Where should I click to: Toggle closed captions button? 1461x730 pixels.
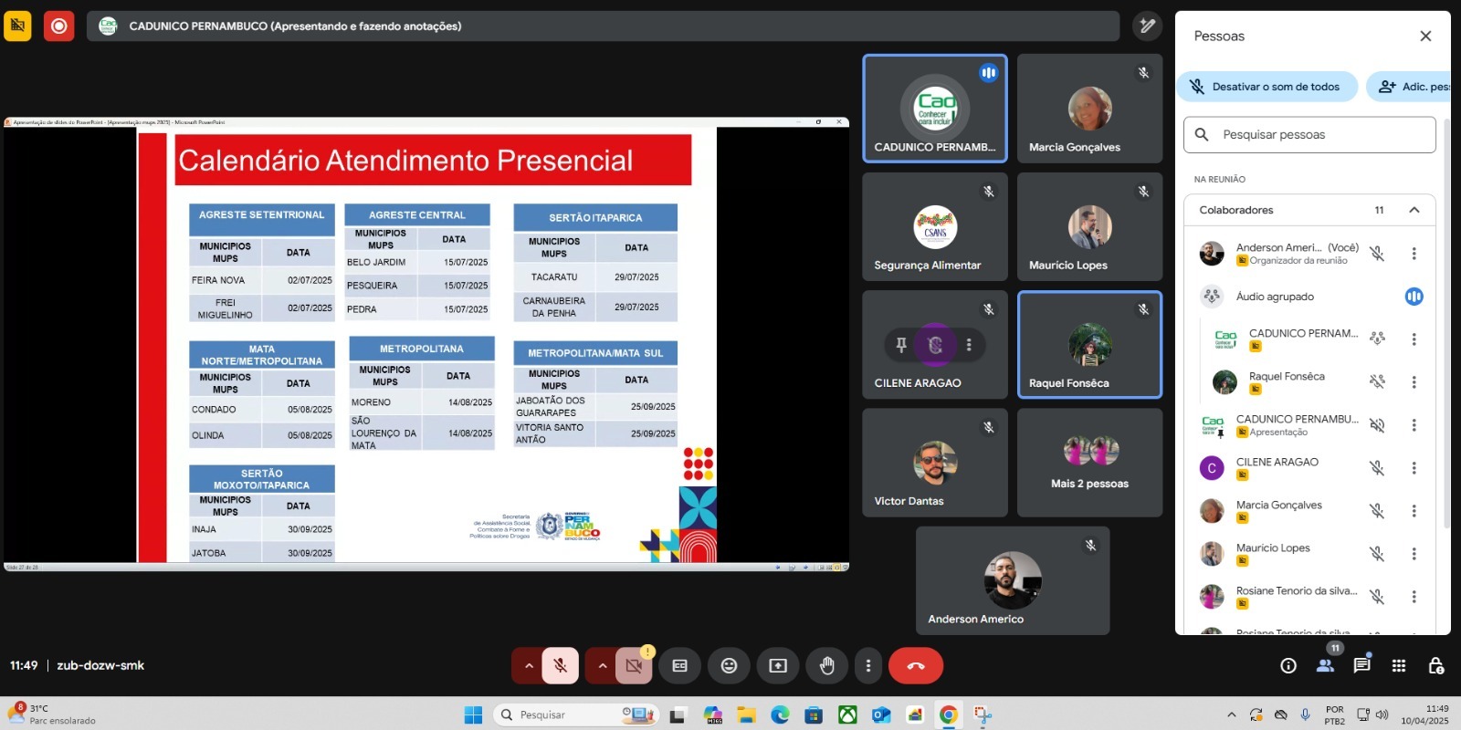[x=679, y=666]
